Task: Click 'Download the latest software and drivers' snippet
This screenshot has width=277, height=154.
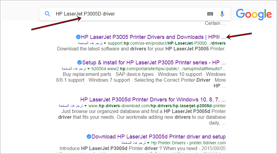Action: coord(141,49)
